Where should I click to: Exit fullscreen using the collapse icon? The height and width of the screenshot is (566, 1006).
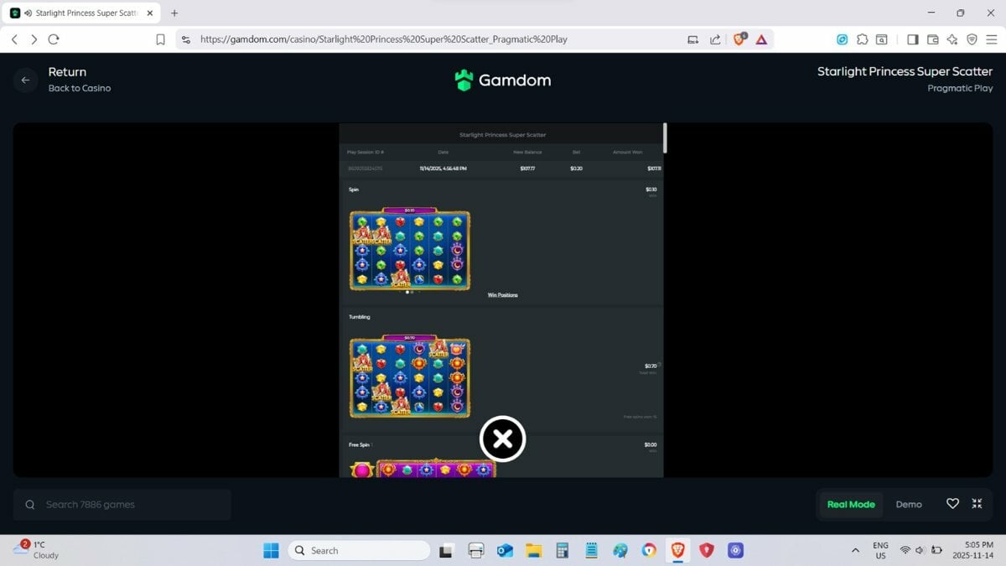tap(977, 504)
